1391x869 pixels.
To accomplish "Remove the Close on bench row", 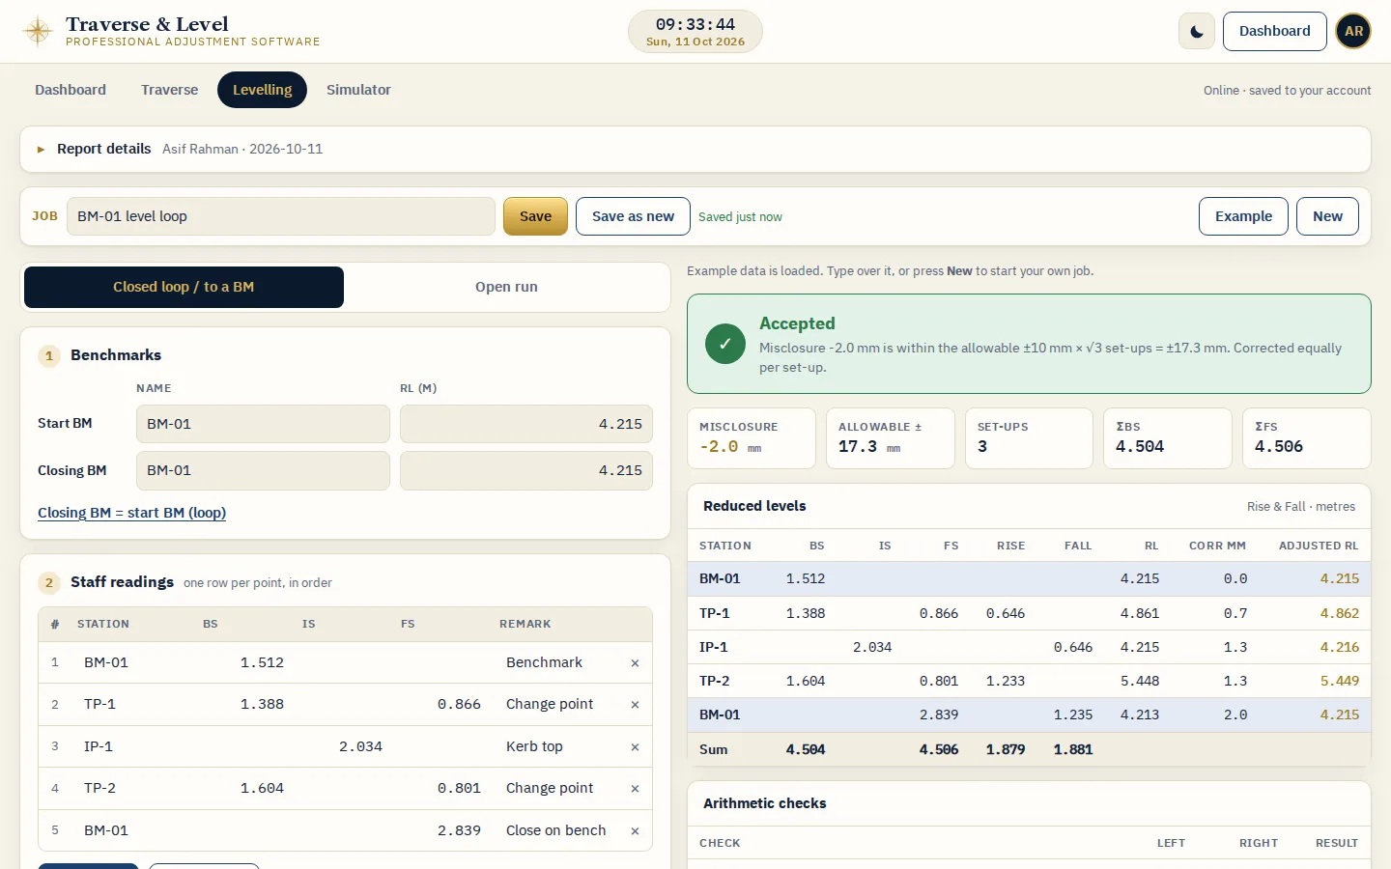I will 635,830.
